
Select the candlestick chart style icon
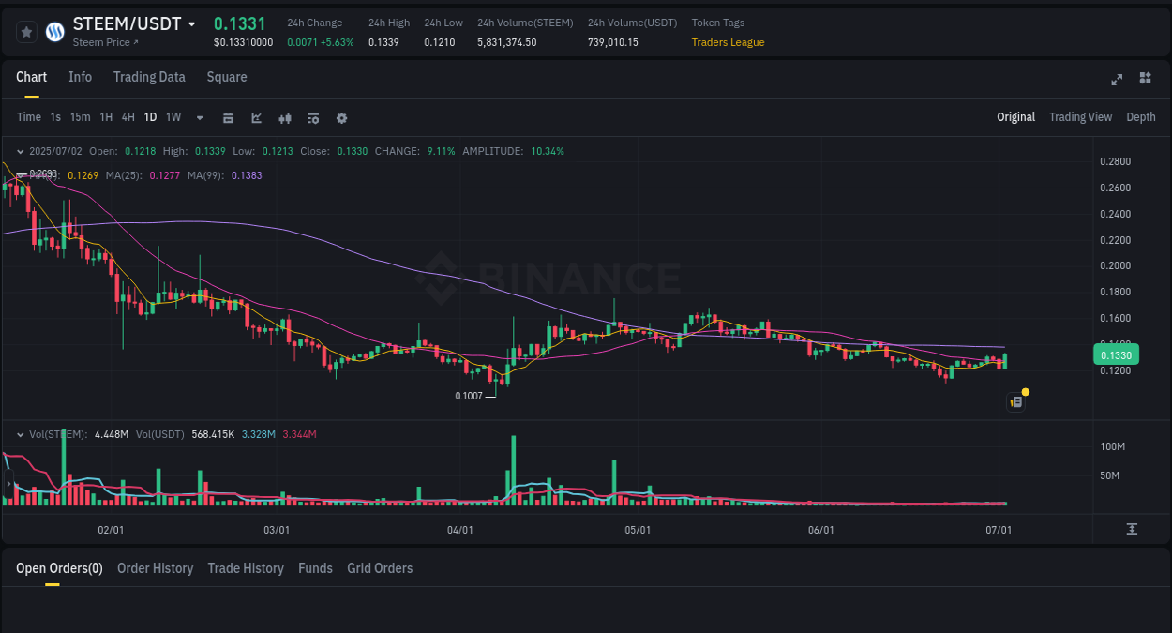(284, 117)
